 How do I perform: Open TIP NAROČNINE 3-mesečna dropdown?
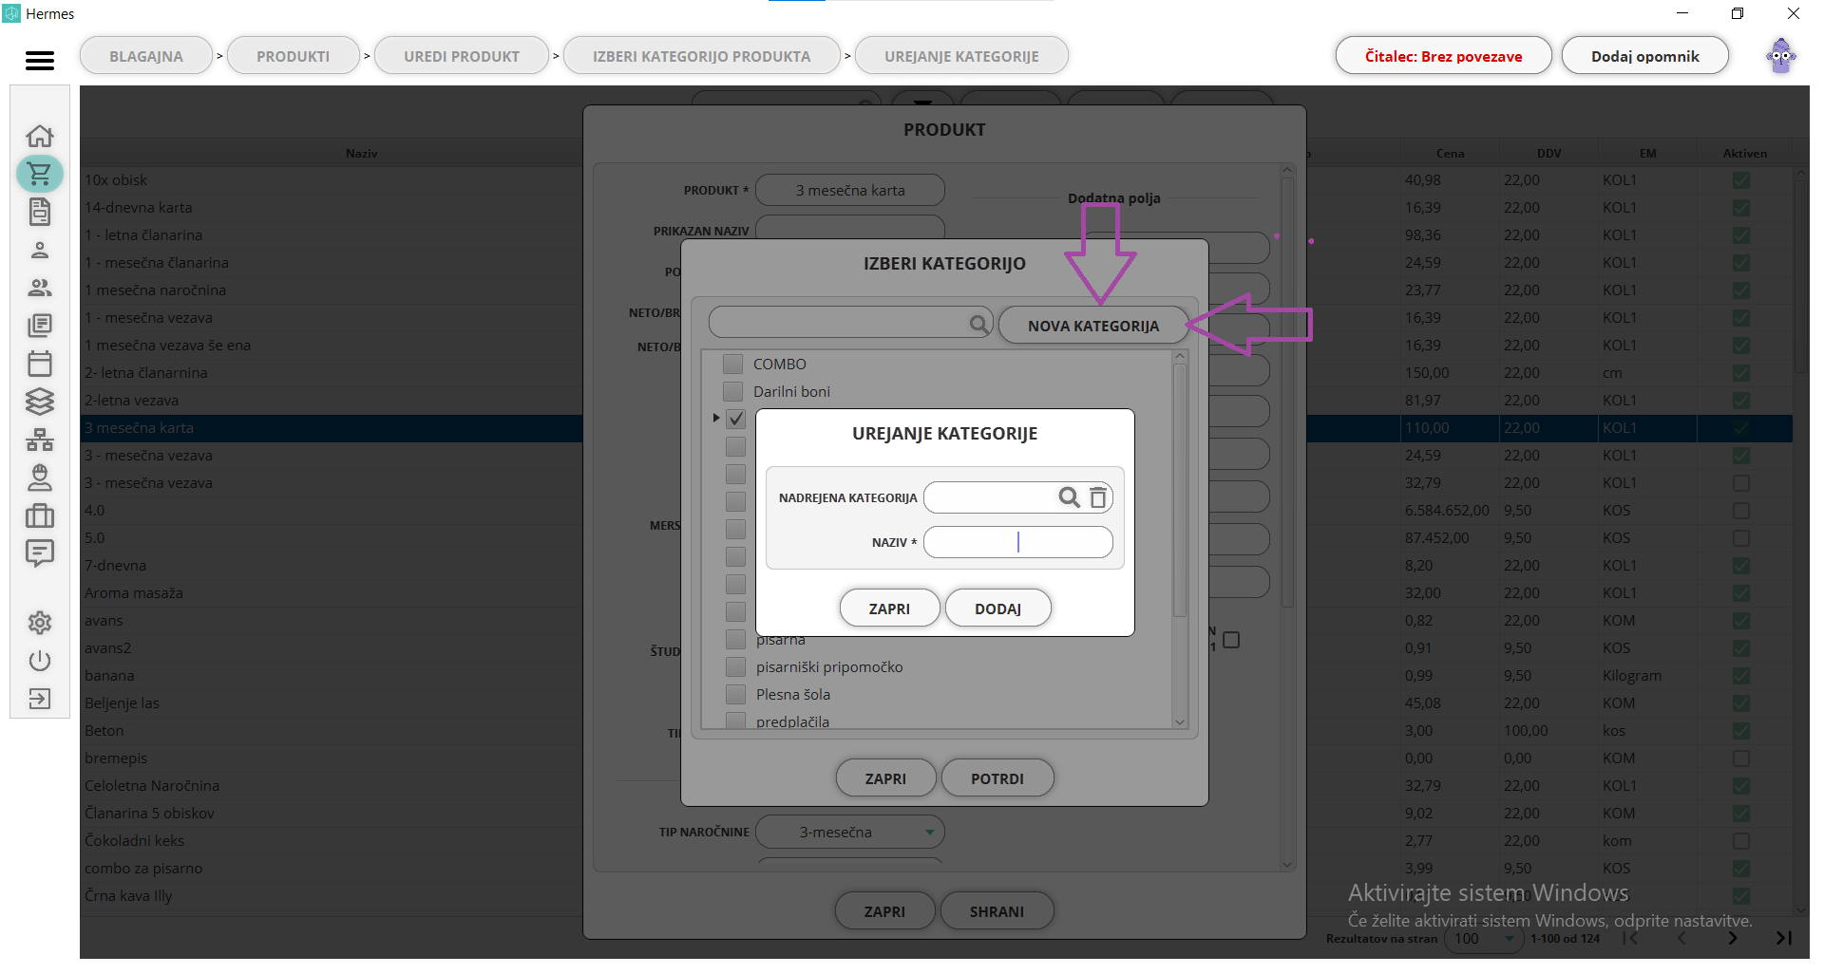[x=849, y=832]
